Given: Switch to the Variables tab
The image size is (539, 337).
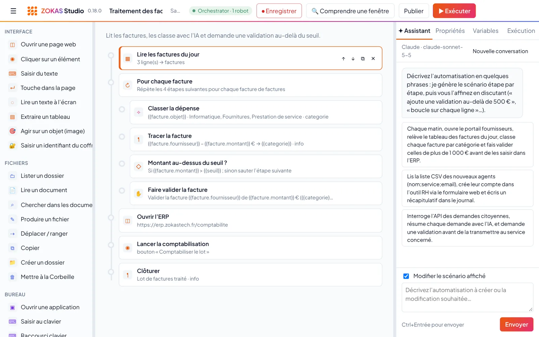Looking at the screenshot, I should 485,31.
